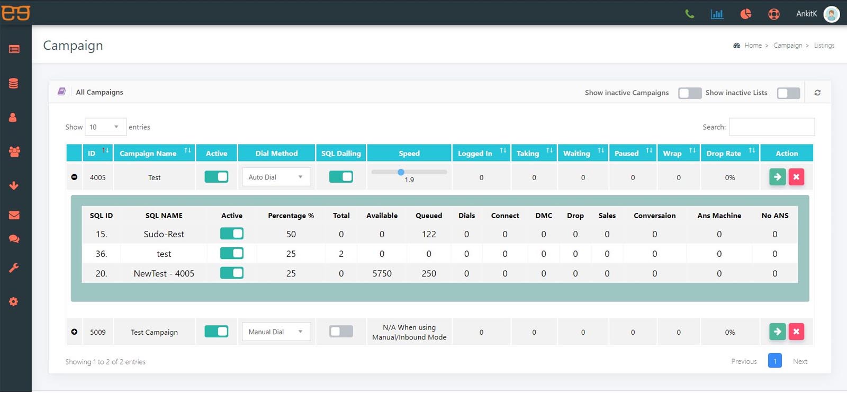The width and height of the screenshot is (847, 393).
Task: Click the Next pagination button
Action: tap(799, 361)
